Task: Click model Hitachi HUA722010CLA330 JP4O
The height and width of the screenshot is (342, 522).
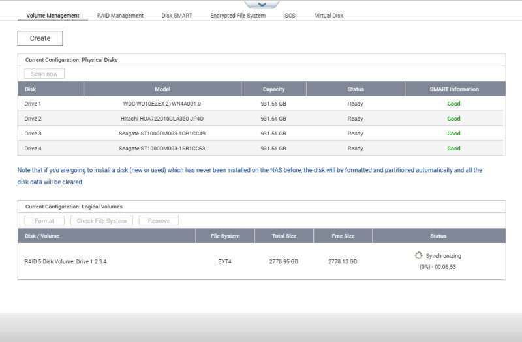Action: (162, 119)
